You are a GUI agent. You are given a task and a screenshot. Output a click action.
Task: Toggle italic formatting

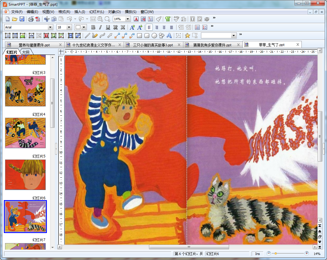(101, 27)
